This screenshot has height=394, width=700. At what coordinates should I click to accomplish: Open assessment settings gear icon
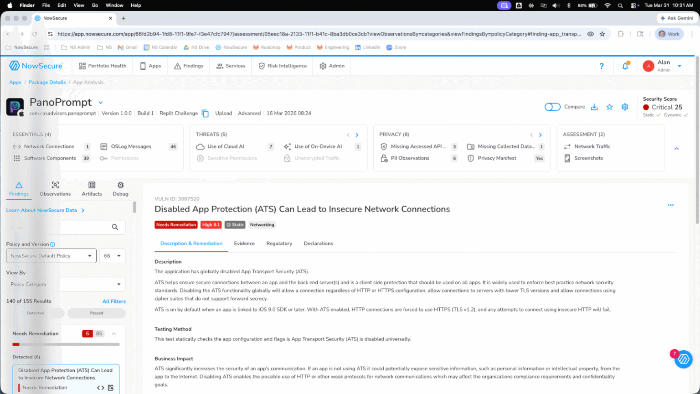tap(625, 107)
